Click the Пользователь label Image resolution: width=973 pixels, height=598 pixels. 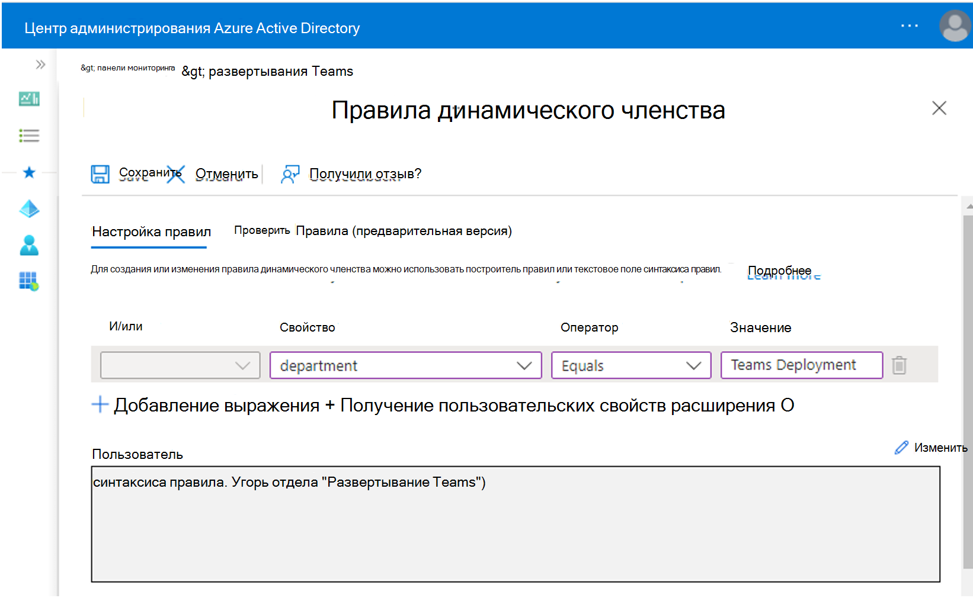click(x=137, y=454)
